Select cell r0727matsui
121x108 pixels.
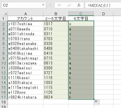pyautogui.click(x=26, y=73)
